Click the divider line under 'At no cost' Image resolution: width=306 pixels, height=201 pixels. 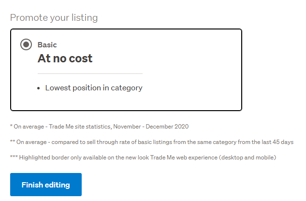(x=90, y=73)
